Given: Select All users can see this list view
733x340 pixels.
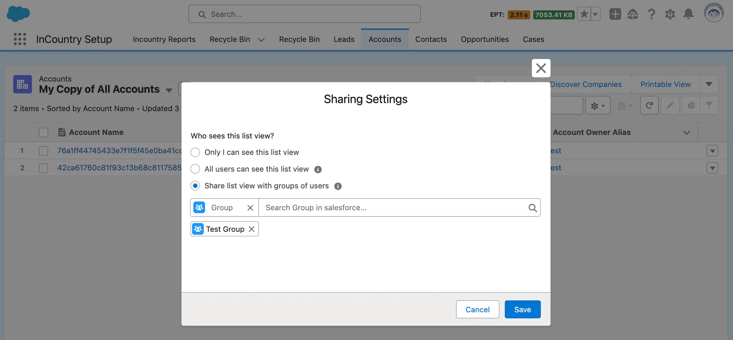Looking at the screenshot, I should (x=195, y=169).
